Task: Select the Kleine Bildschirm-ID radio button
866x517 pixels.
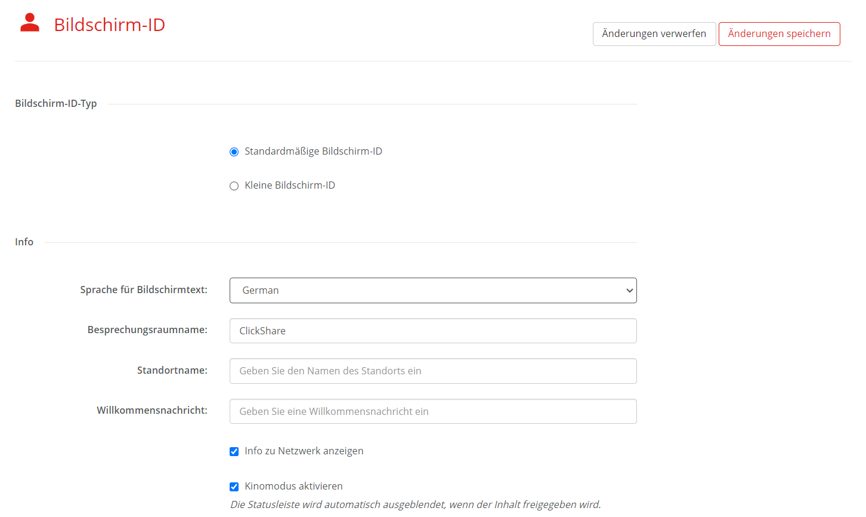Action: pos(234,186)
